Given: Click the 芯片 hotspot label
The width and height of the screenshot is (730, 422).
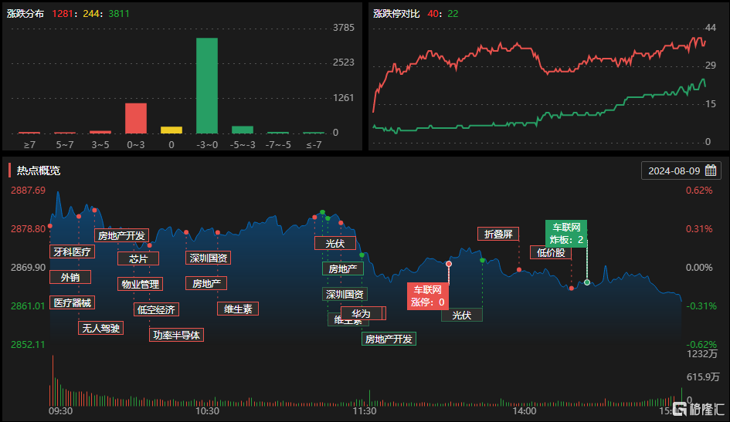Looking at the screenshot, I should (x=138, y=259).
